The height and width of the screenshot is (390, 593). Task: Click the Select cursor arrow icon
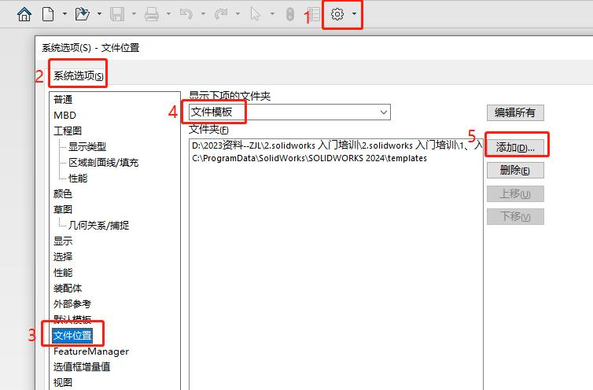255,14
